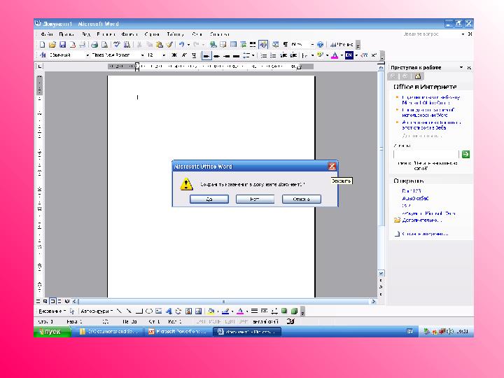504x378 pixels.
Task: Click the Microsoft Word Help icon
Action: click(x=320, y=44)
